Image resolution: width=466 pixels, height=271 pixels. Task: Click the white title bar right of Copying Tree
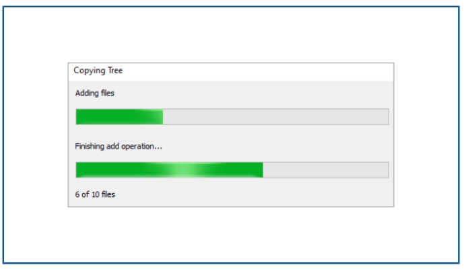click(x=258, y=72)
